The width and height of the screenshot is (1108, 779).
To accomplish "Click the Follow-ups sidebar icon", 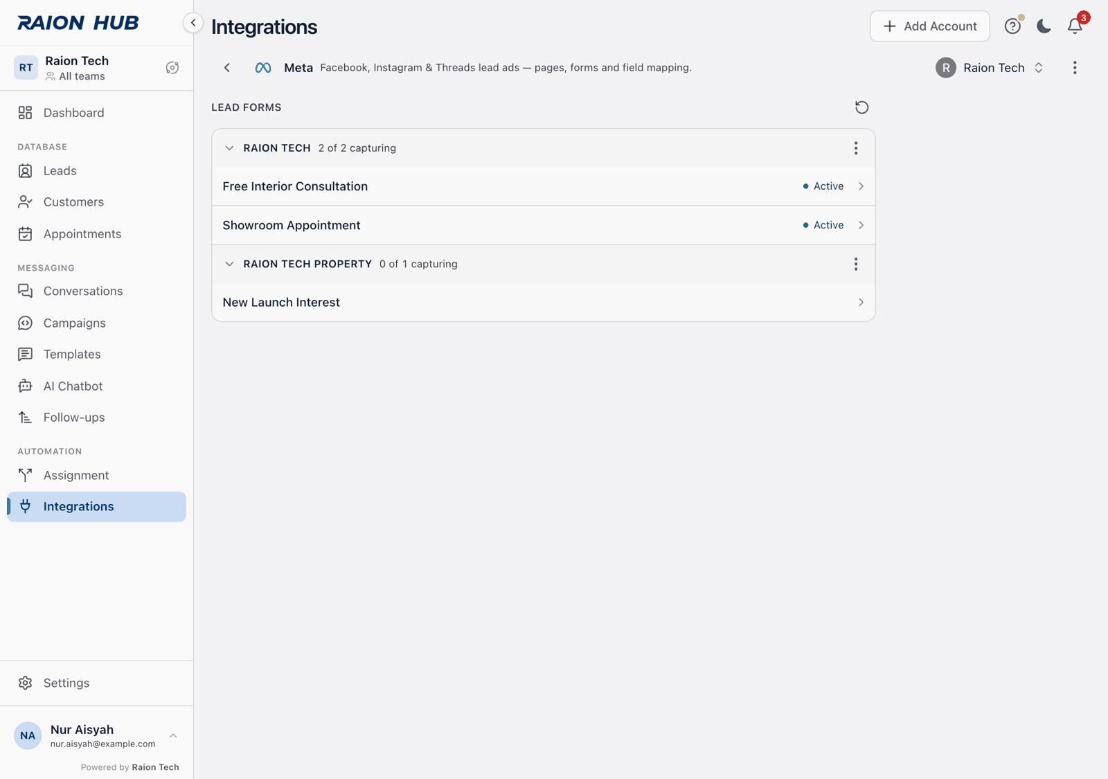I will tap(26, 418).
